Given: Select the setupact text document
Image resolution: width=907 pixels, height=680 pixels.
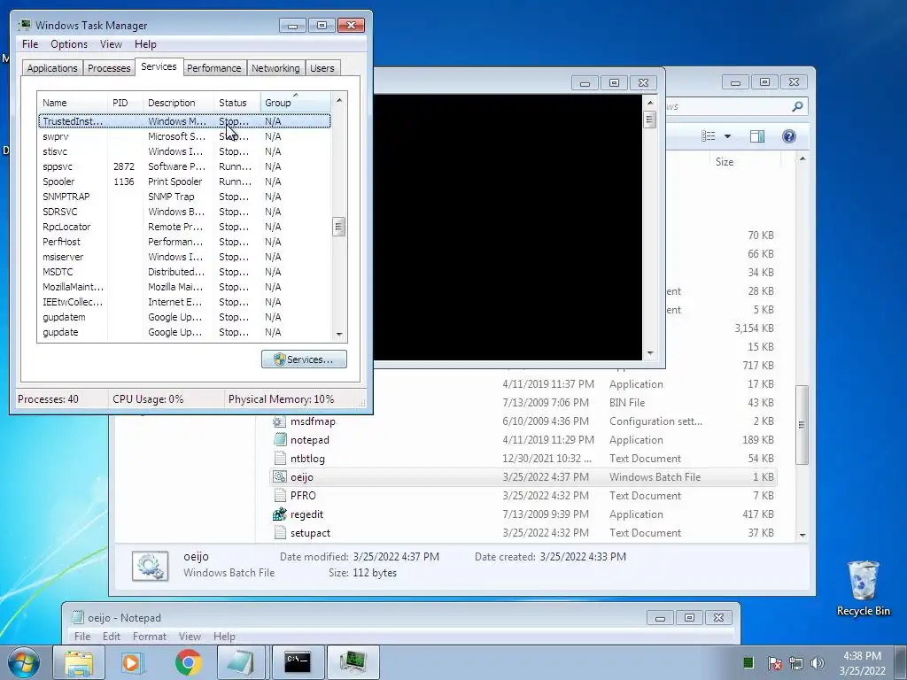Looking at the screenshot, I should click(x=523, y=532).
